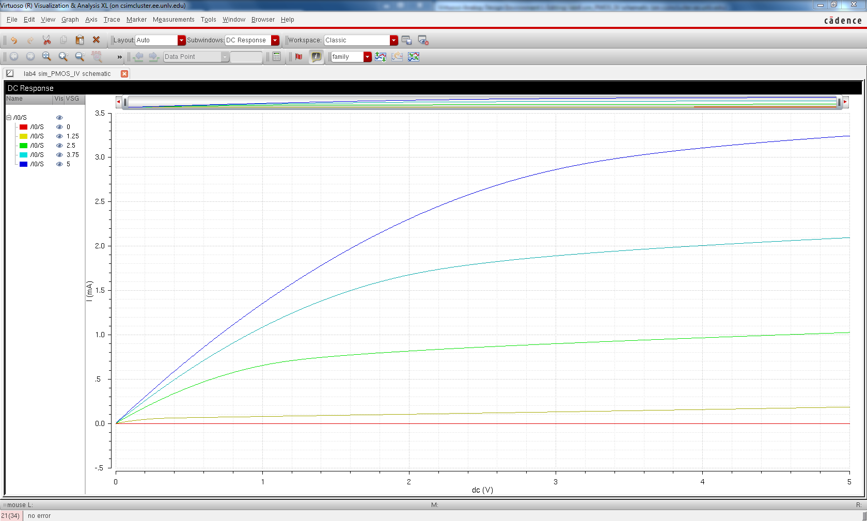Click the Paste clipboard icon
The height and width of the screenshot is (521, 867).
click(80, 40)
